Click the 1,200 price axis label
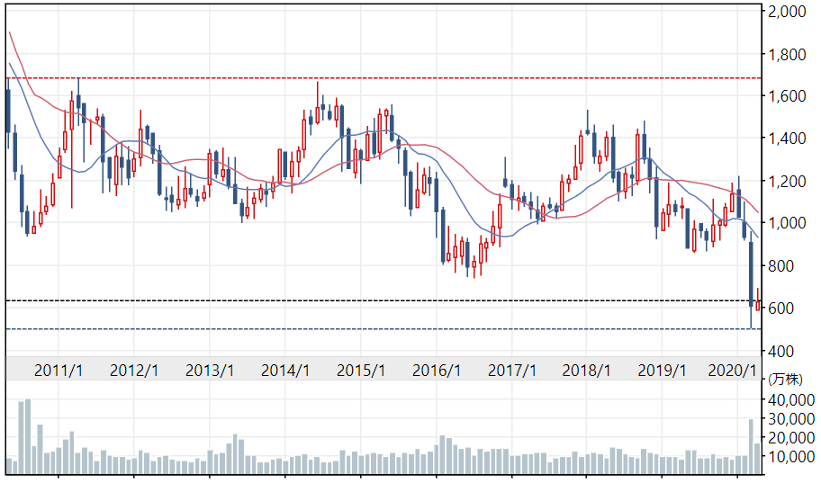 coord(787,181)
